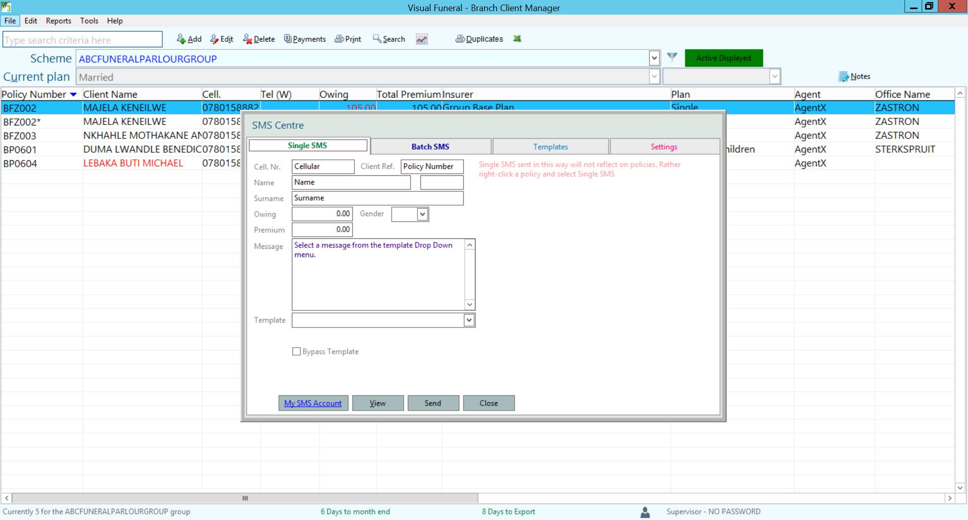
Task: Click the filter funnel icon beside Scheme
Action: tap(672, 57)
